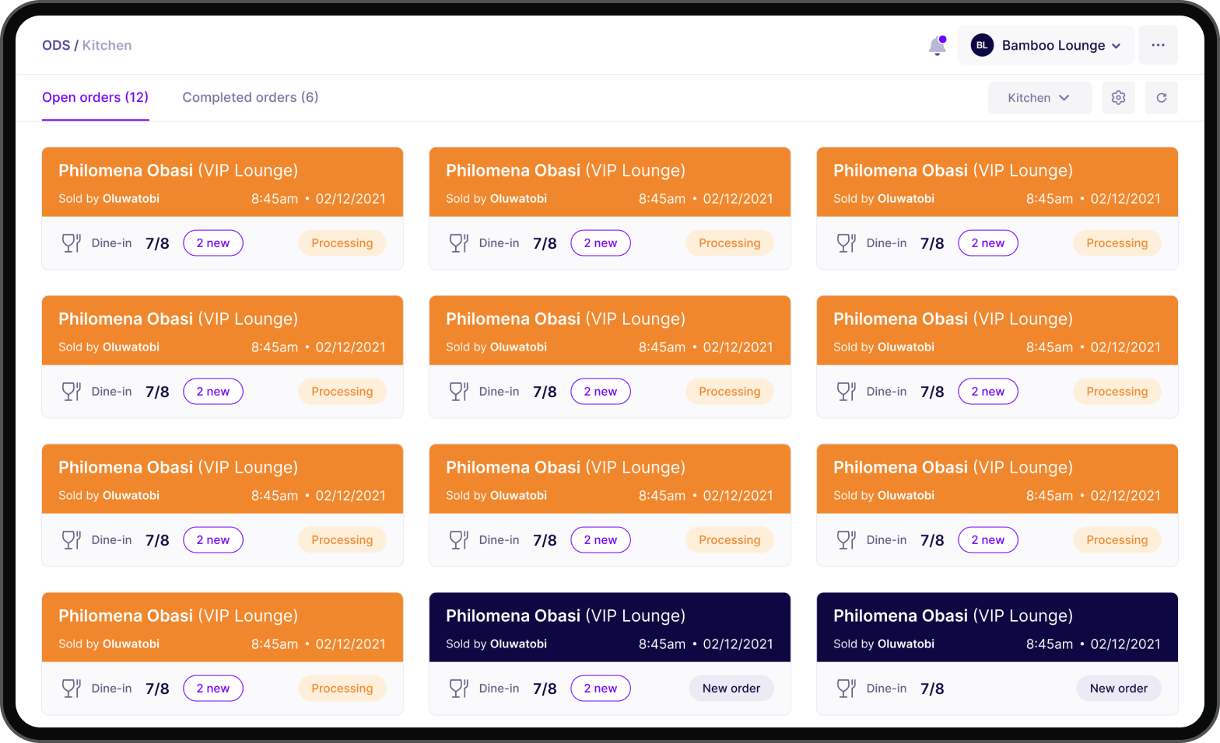Click New order status on bottom-right card
1220x743 pixels.
click(1118, 689)
